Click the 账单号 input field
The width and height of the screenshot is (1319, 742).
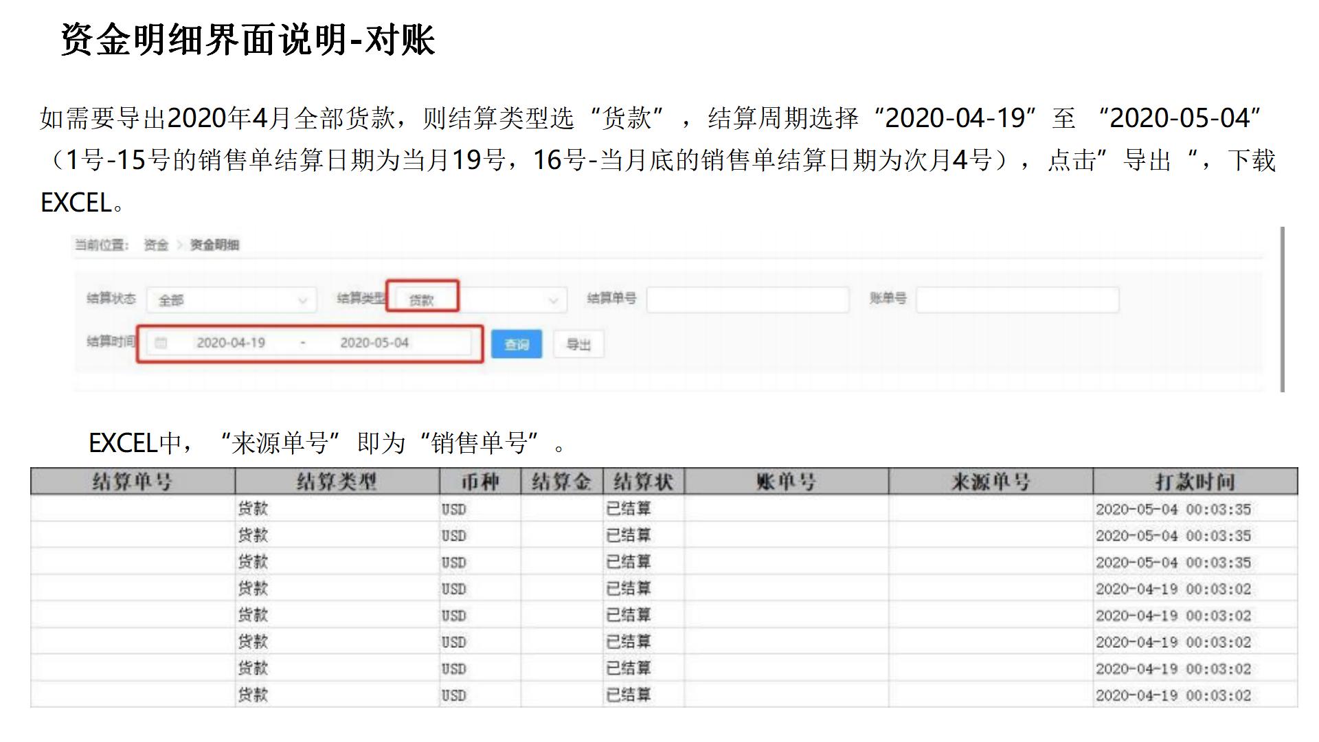(x=1017, y=300)
